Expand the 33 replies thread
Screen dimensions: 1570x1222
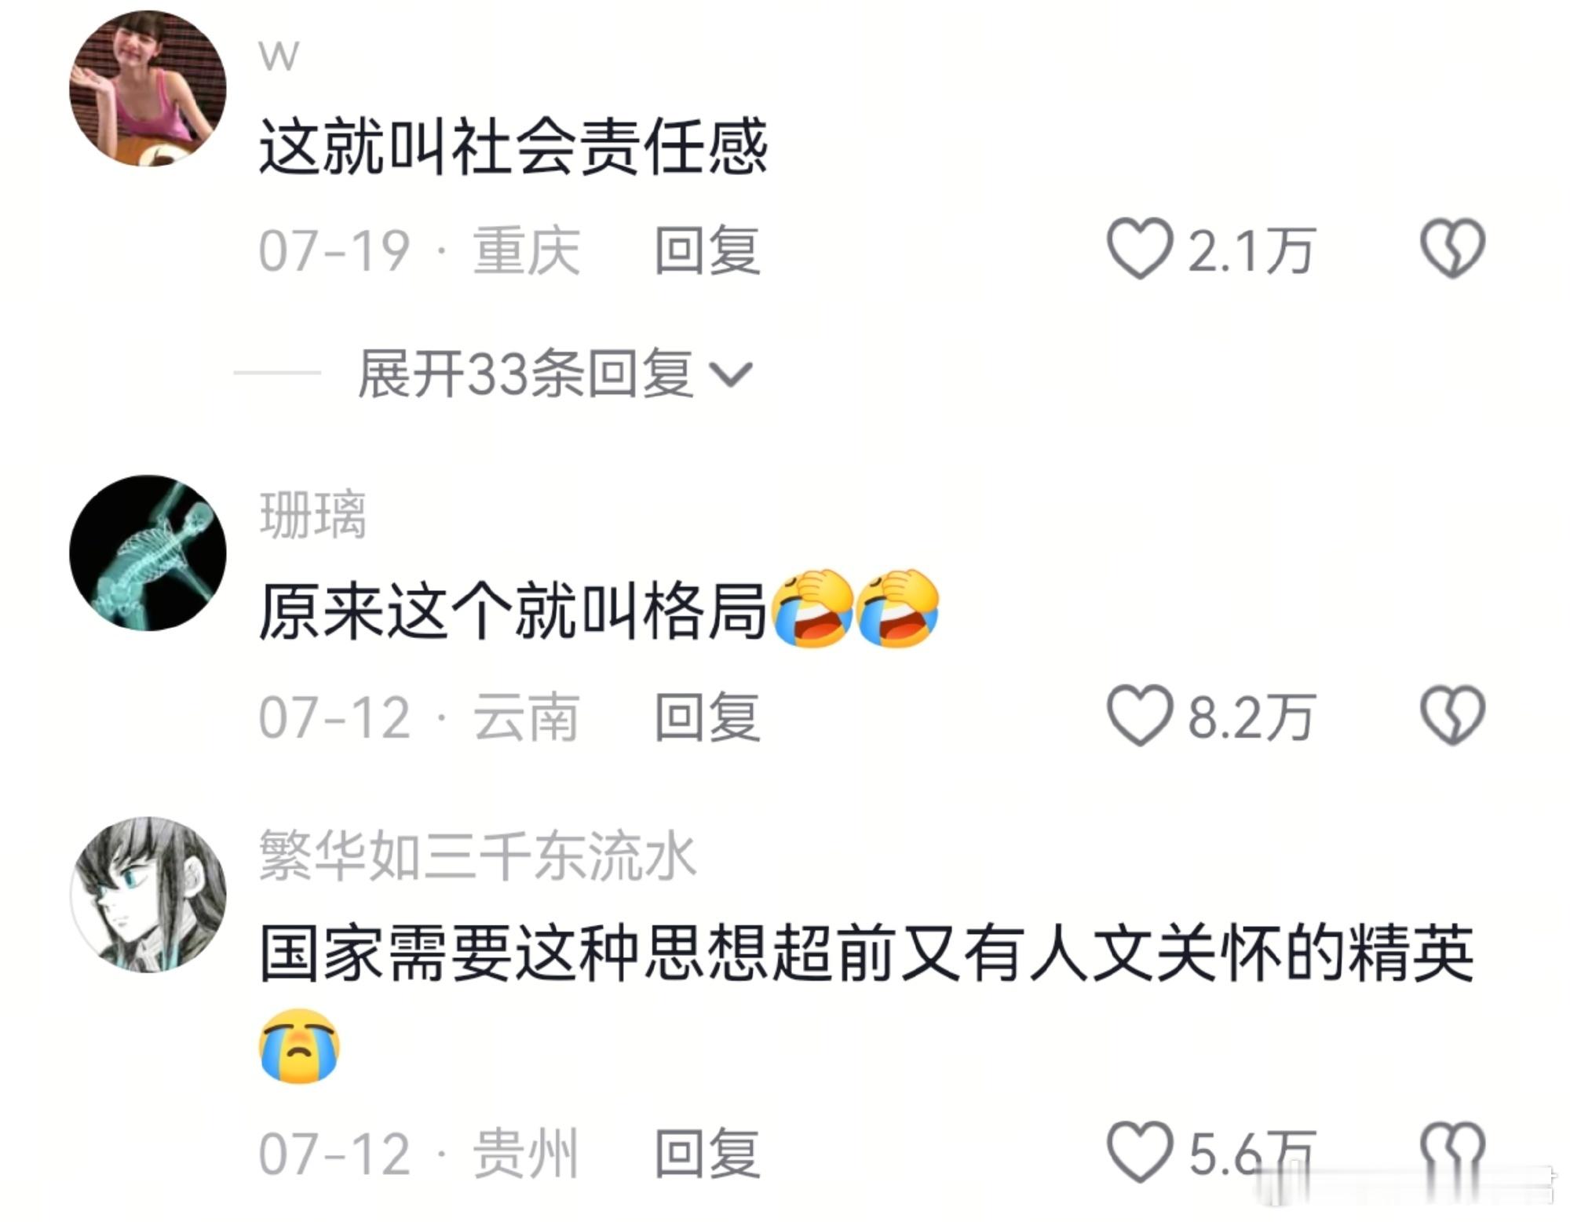click(555, 374)
